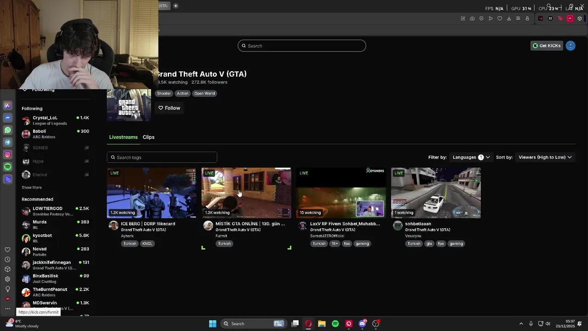Open the Player icon in Opera sidebar

point(7,179)
